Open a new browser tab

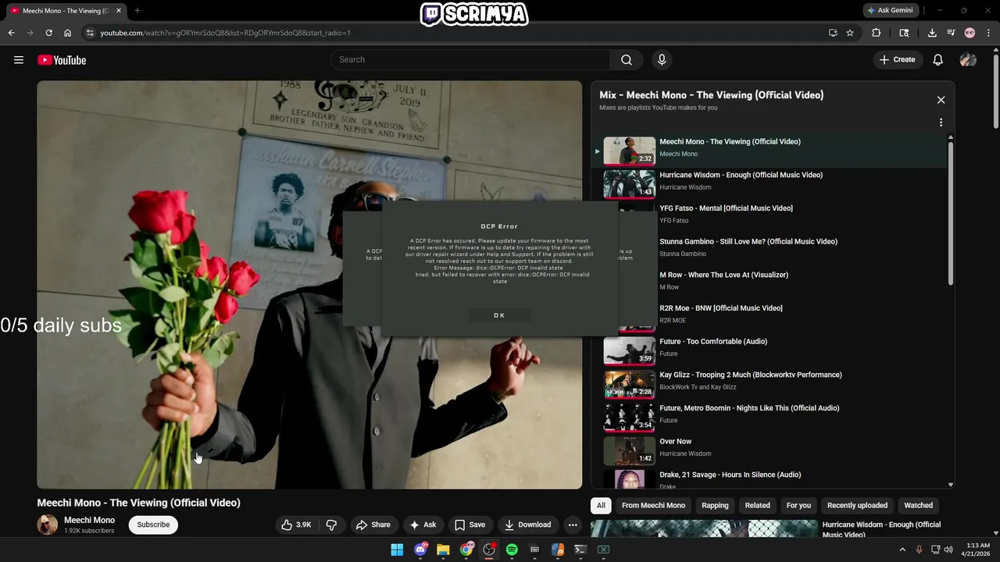click(137, 11)
